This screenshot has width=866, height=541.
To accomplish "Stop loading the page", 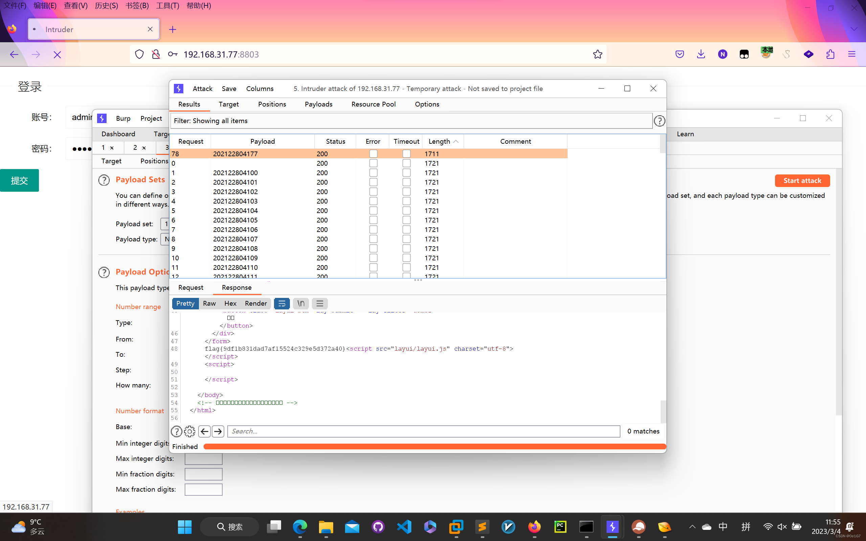I will 57,54.
